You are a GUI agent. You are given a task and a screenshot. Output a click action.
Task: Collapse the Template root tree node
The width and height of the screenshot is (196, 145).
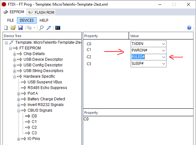6,43
